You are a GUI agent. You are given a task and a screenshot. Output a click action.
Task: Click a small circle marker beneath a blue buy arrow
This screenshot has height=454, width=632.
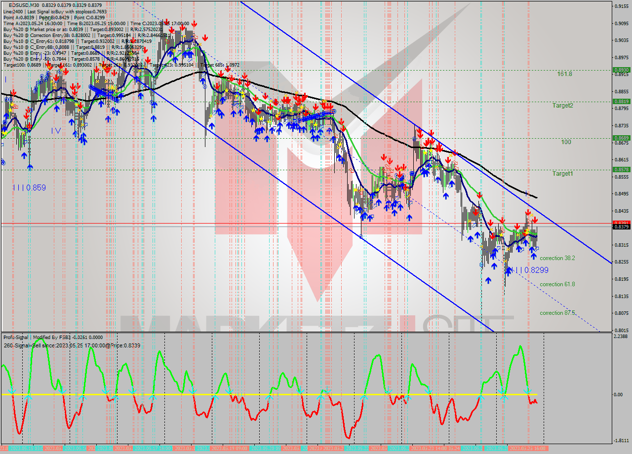click(x=481, y=265)
